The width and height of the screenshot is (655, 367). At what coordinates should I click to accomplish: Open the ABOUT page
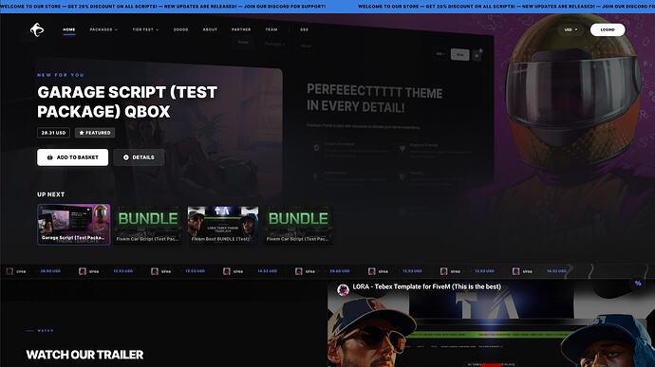(210, 29)
